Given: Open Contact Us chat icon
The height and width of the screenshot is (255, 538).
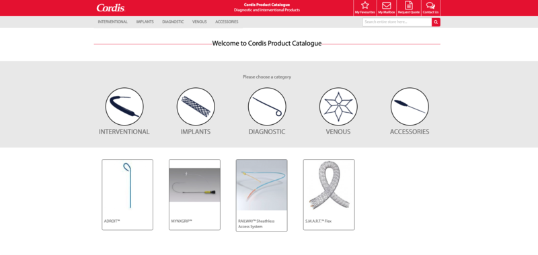Looking at the screenshot, I should click(430, 5).
